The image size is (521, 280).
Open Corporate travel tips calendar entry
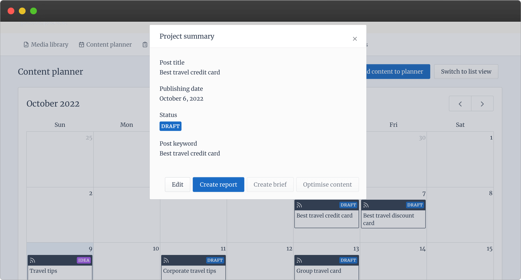[x=193, y=267]
